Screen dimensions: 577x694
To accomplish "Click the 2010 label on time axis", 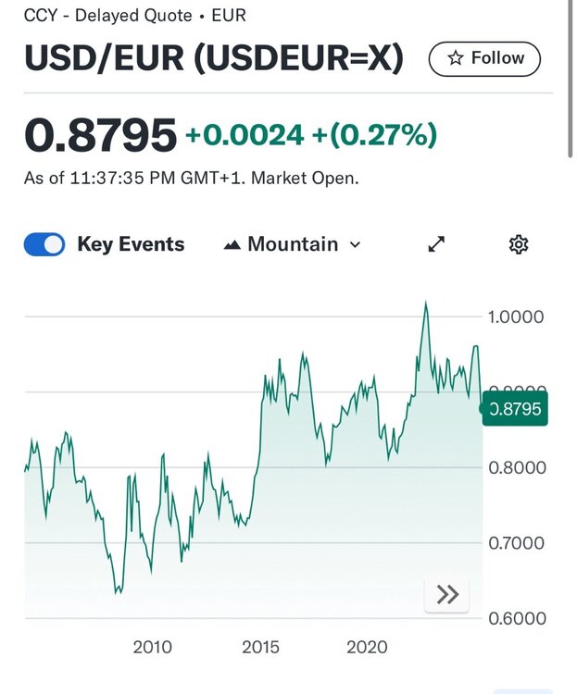I will [153, 647].
